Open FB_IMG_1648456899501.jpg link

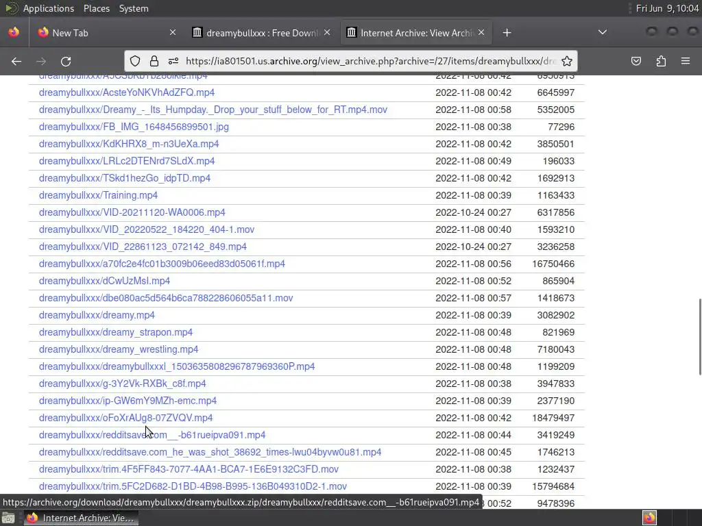[x=134, y=127]
